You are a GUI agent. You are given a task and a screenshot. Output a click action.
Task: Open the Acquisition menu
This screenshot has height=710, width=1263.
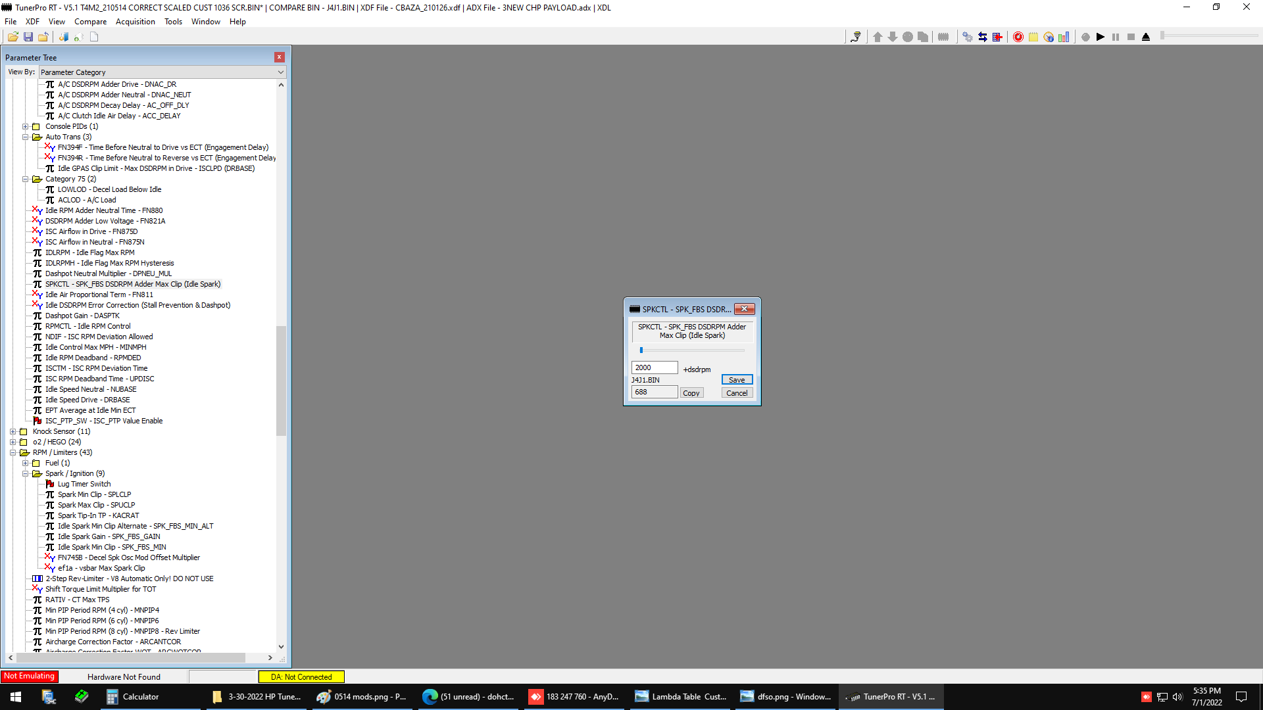[x=135, y=22]
